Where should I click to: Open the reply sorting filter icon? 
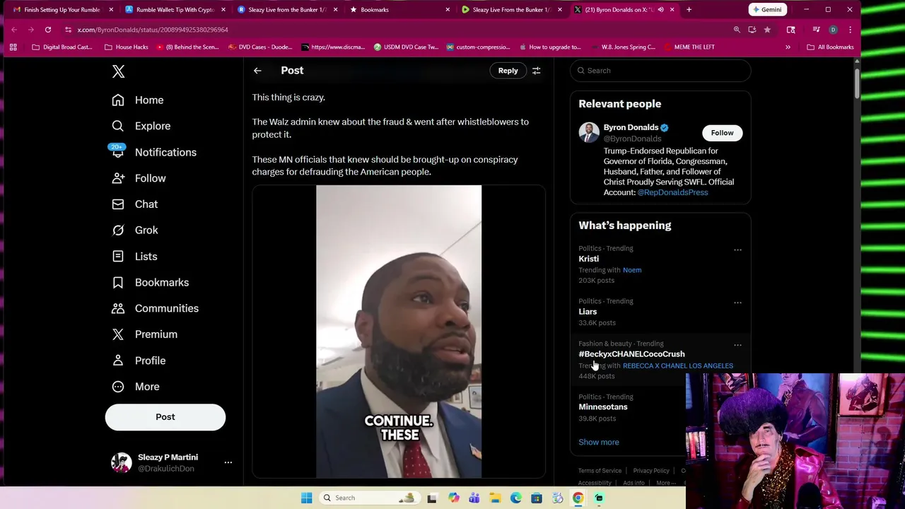536,71
